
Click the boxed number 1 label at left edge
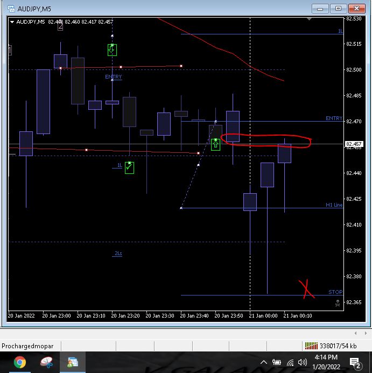(10, 50)
